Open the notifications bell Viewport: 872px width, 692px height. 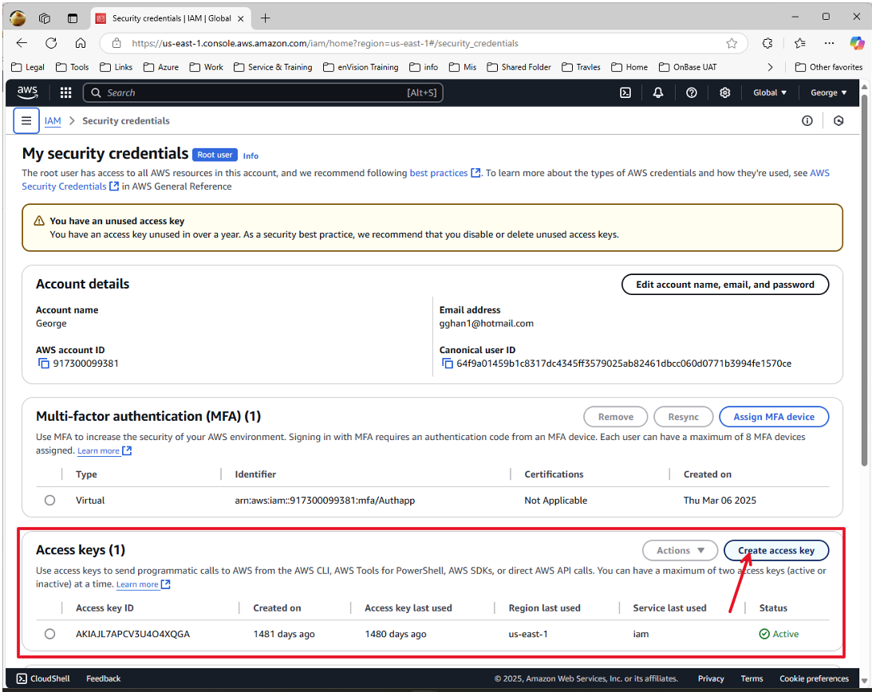coord(658,92)
